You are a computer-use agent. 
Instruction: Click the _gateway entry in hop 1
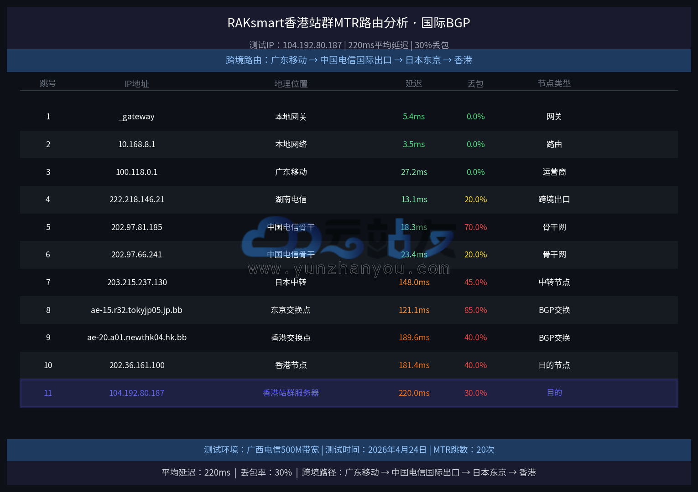tap(137, 117)
